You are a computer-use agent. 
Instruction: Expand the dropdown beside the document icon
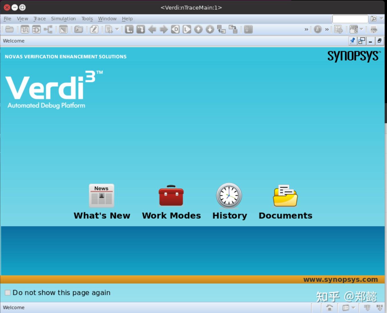(117, 29)
